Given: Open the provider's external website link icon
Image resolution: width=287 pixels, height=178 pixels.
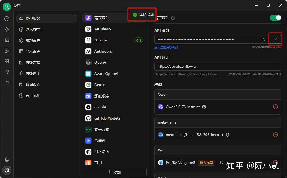Looking at the screenshot, I should pos(173,18).
